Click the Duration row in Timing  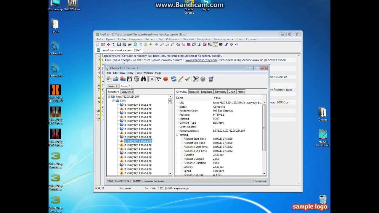coord(219,155)
